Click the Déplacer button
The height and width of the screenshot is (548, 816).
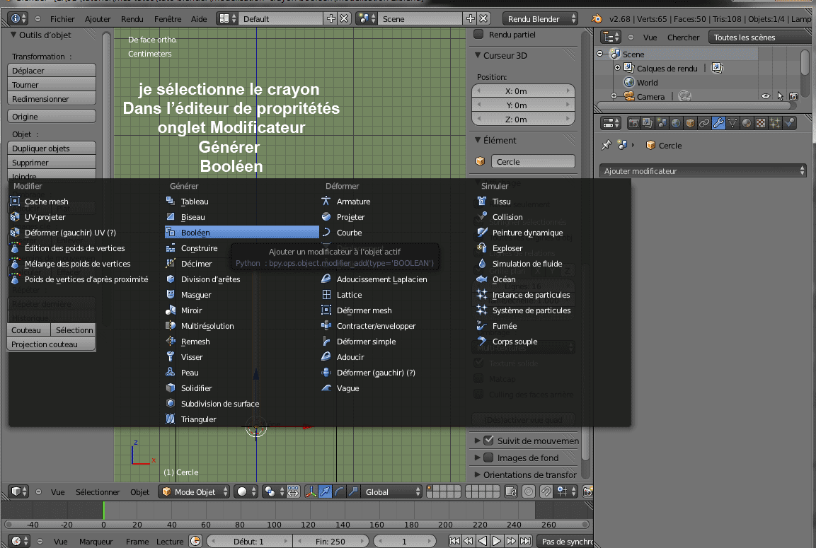coord(52,70)
